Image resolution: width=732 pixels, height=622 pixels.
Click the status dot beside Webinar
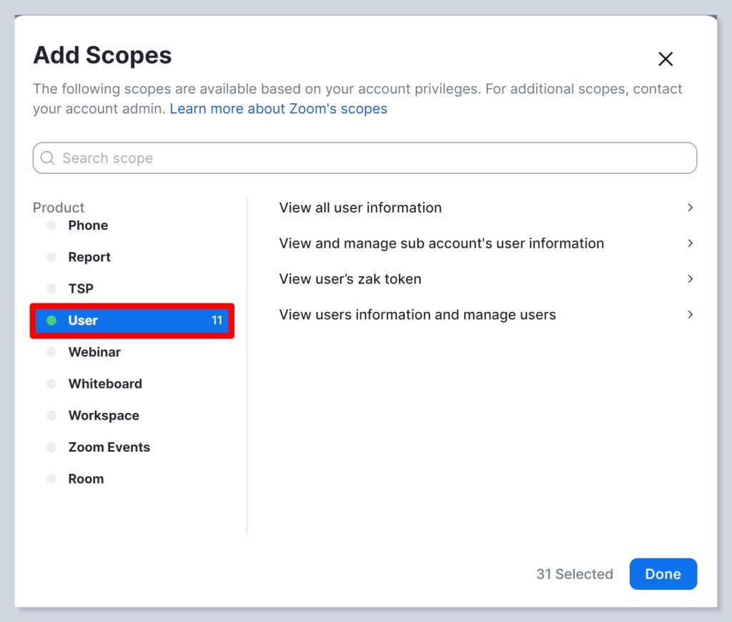(51, 352)
